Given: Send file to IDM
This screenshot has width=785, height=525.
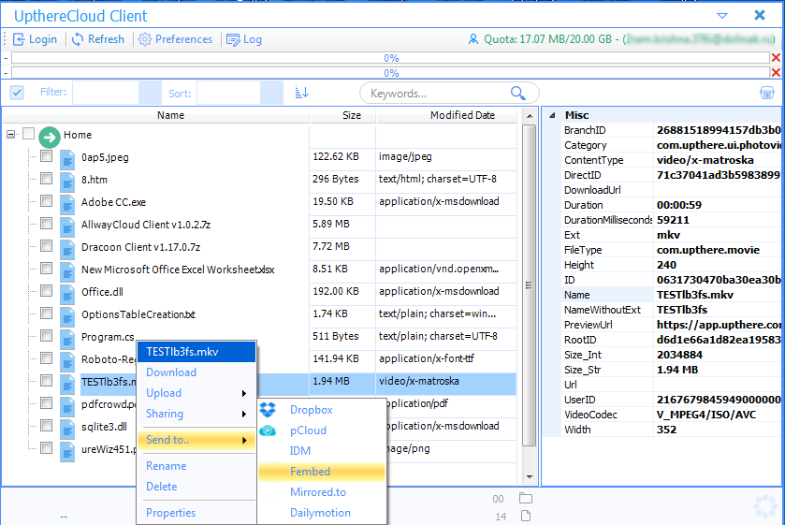Looking at the screenshot, I should [322, 451].
